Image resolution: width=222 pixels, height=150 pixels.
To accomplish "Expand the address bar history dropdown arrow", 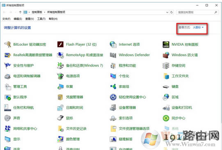I will tap(167, 12).
